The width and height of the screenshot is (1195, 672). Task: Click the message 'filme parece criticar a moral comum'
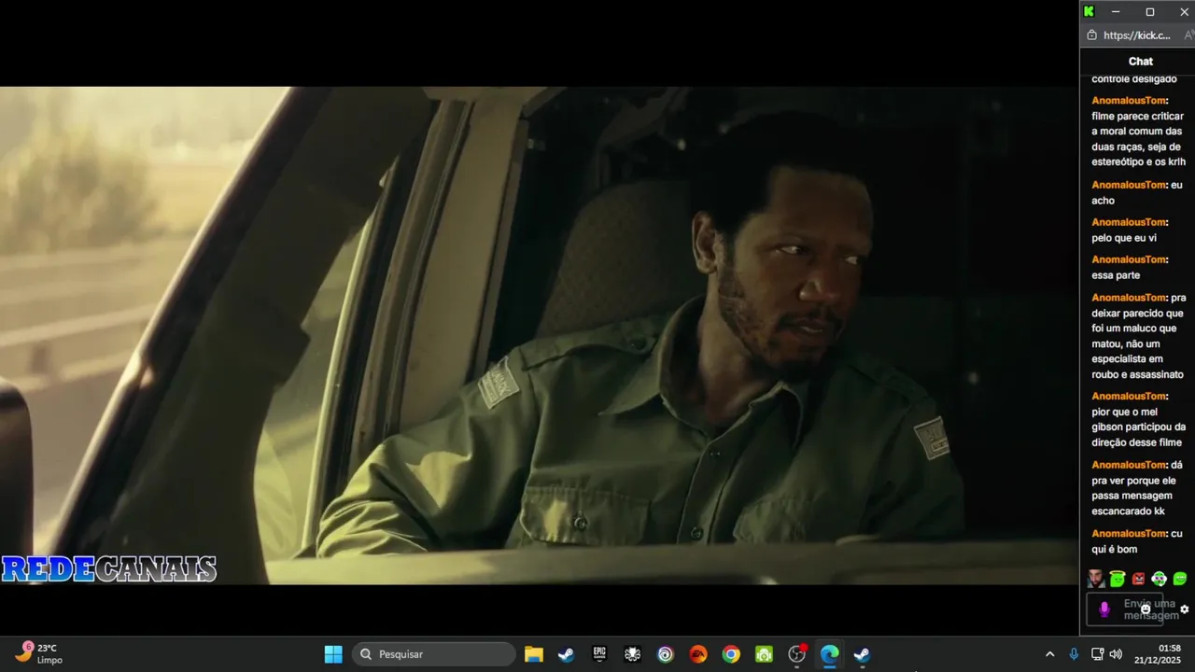(x=1138, y=132)
